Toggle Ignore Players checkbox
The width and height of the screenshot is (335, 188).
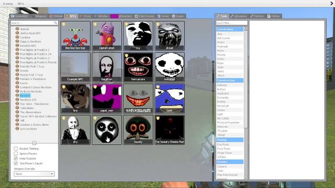(x=16, y=154)
